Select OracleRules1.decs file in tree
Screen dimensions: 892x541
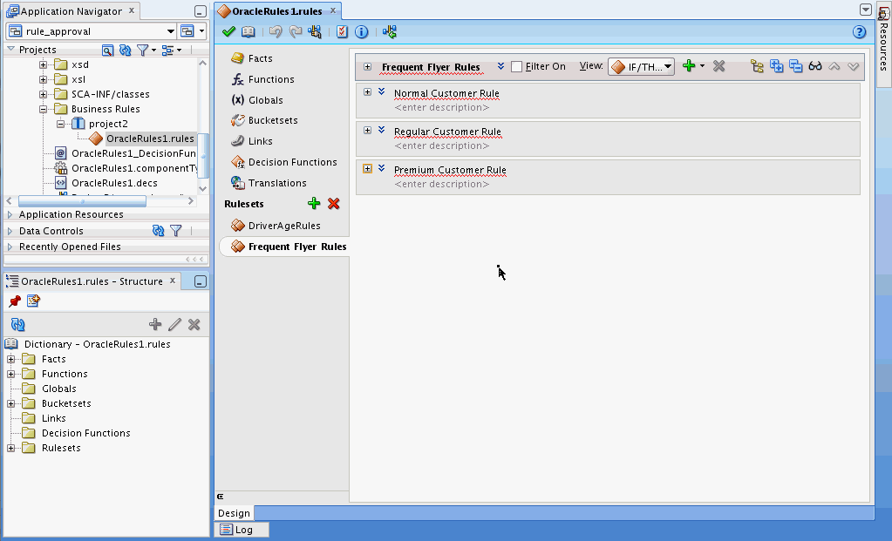coord(114,183)
